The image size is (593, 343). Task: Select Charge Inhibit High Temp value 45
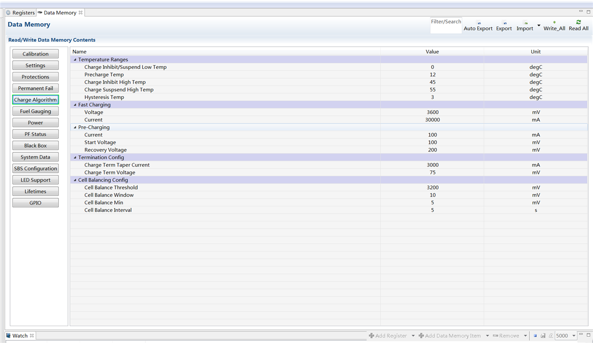coord(432,82)
